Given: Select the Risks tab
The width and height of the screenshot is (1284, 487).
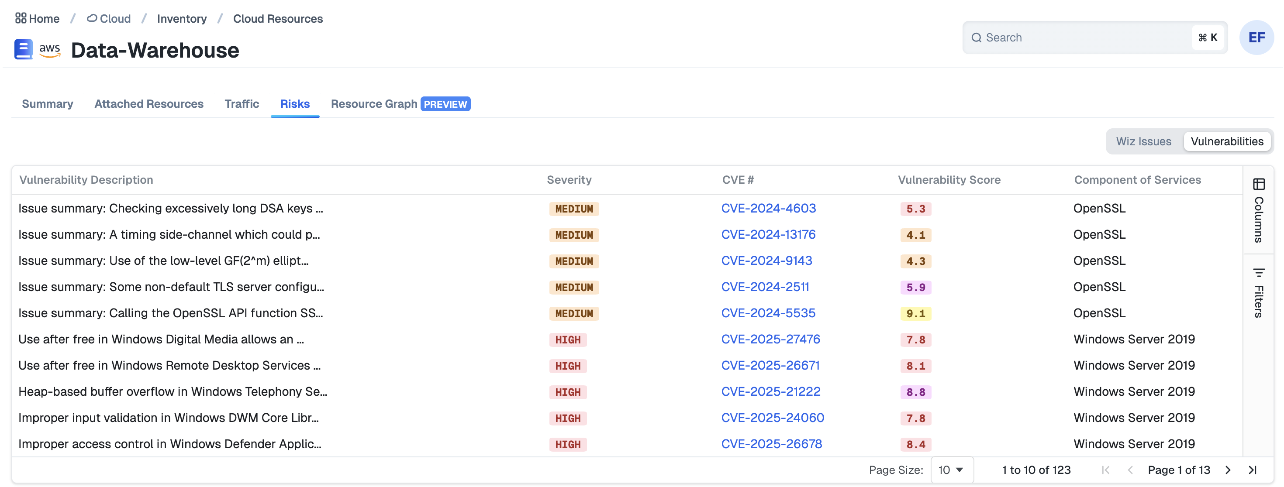Looking at the screenshot, I should [295, 103].
